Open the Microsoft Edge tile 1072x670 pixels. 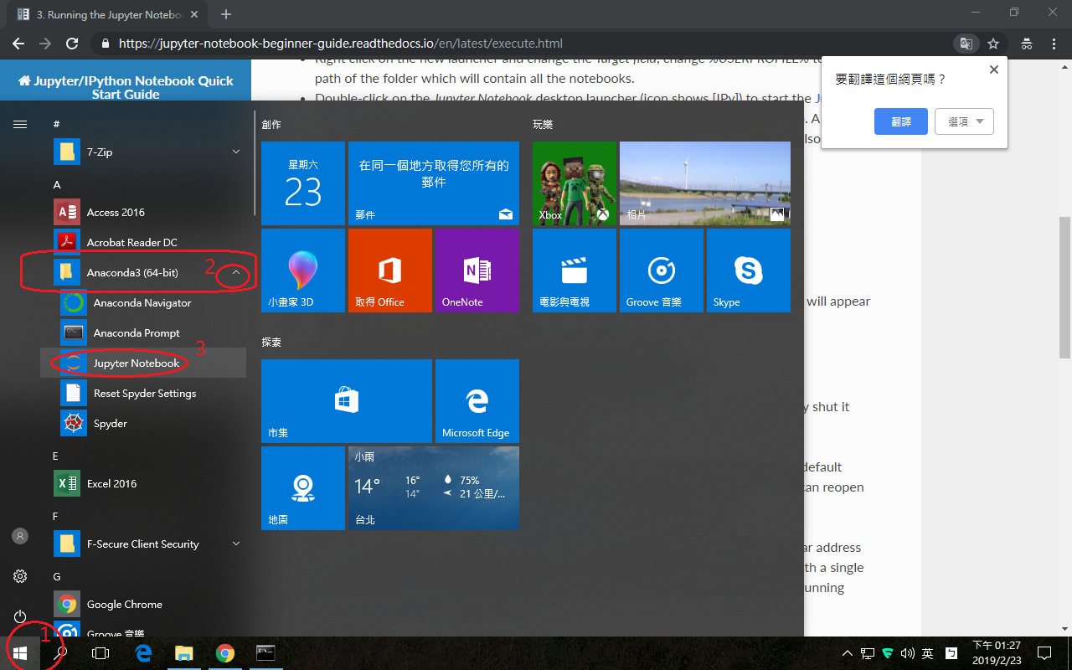pos(477,401)
